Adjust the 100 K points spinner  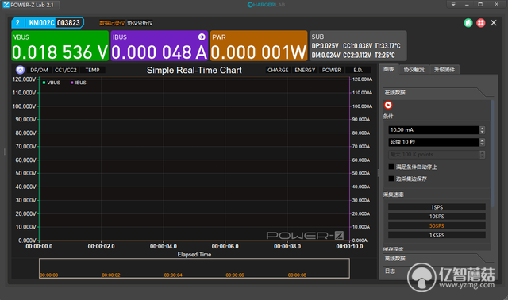[483, 155]
